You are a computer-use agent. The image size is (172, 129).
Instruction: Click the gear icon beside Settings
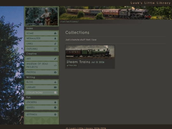tap(55, 114)
